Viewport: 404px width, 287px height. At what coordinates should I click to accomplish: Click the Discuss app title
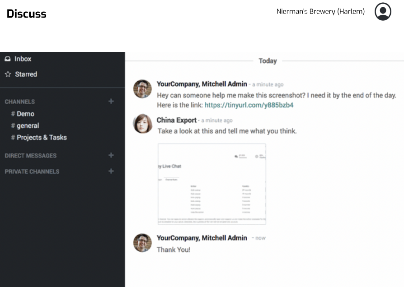tap(27, 14)
